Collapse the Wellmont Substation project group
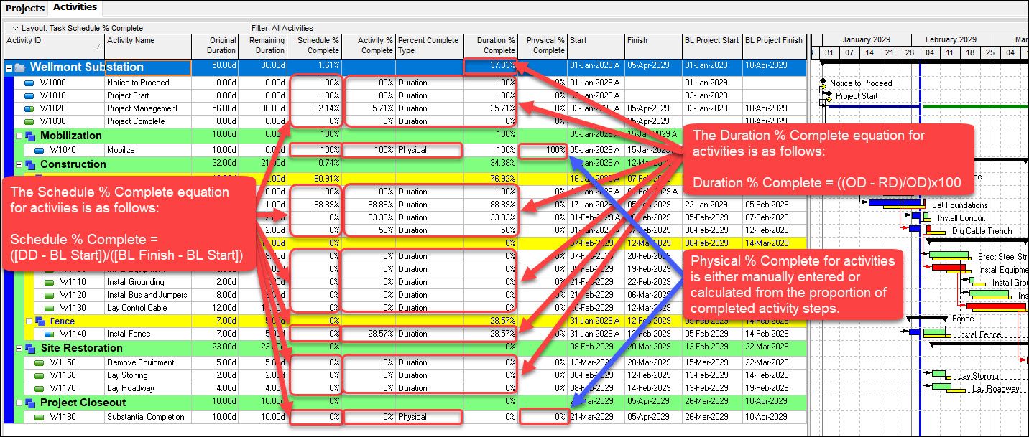The height and width of the screenshot is (437, 1029). (9, 67)
